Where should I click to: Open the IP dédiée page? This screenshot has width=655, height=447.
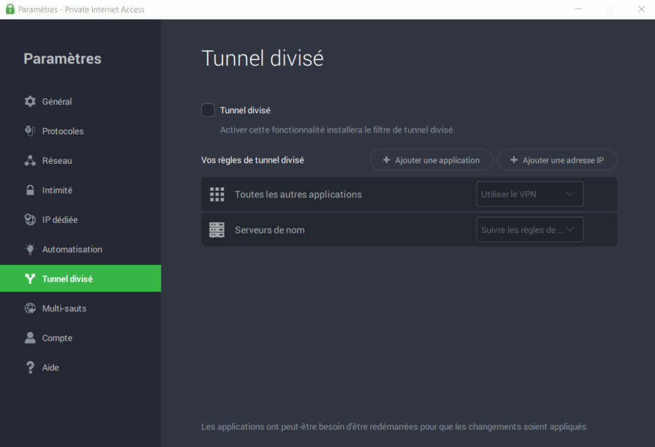(80, 220)
